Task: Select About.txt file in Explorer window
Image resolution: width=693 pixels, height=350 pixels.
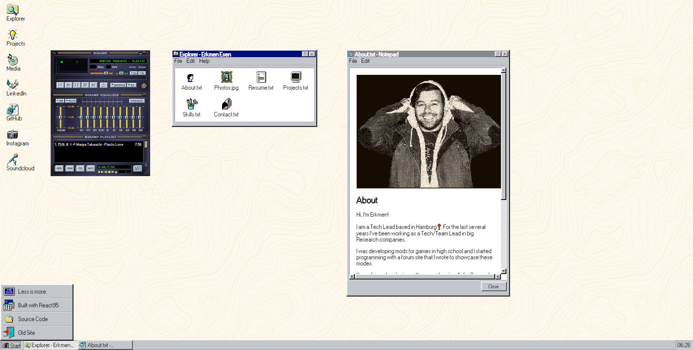Action: 191,81
